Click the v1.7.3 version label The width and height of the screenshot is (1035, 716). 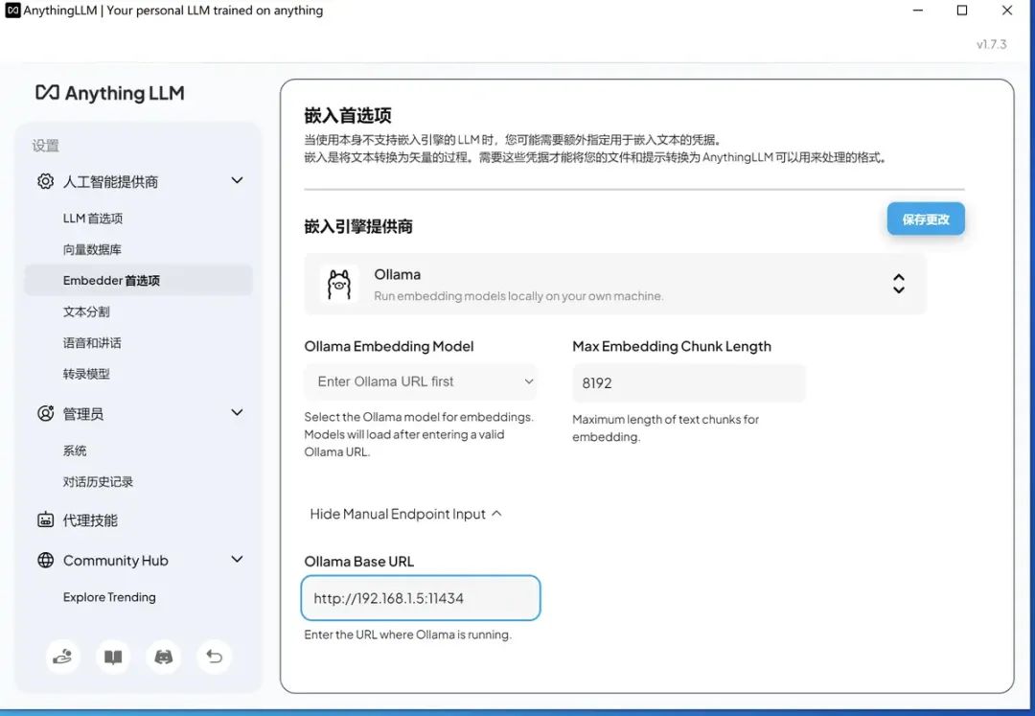pos(992,44)
